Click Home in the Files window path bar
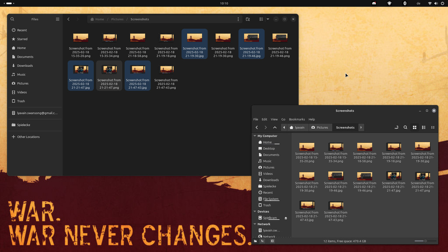The width and height of the screenshot is (448, 252). click(x=97, y=19)
